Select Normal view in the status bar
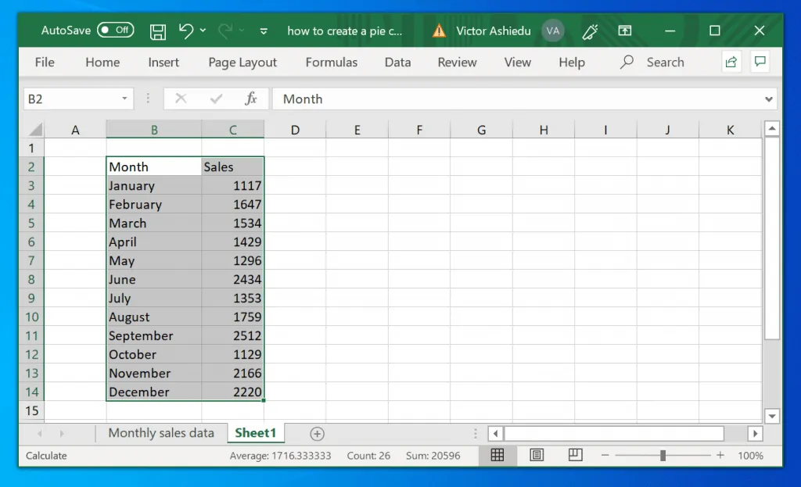The height and width of the screenshot is (487, 801). point(498,455)
